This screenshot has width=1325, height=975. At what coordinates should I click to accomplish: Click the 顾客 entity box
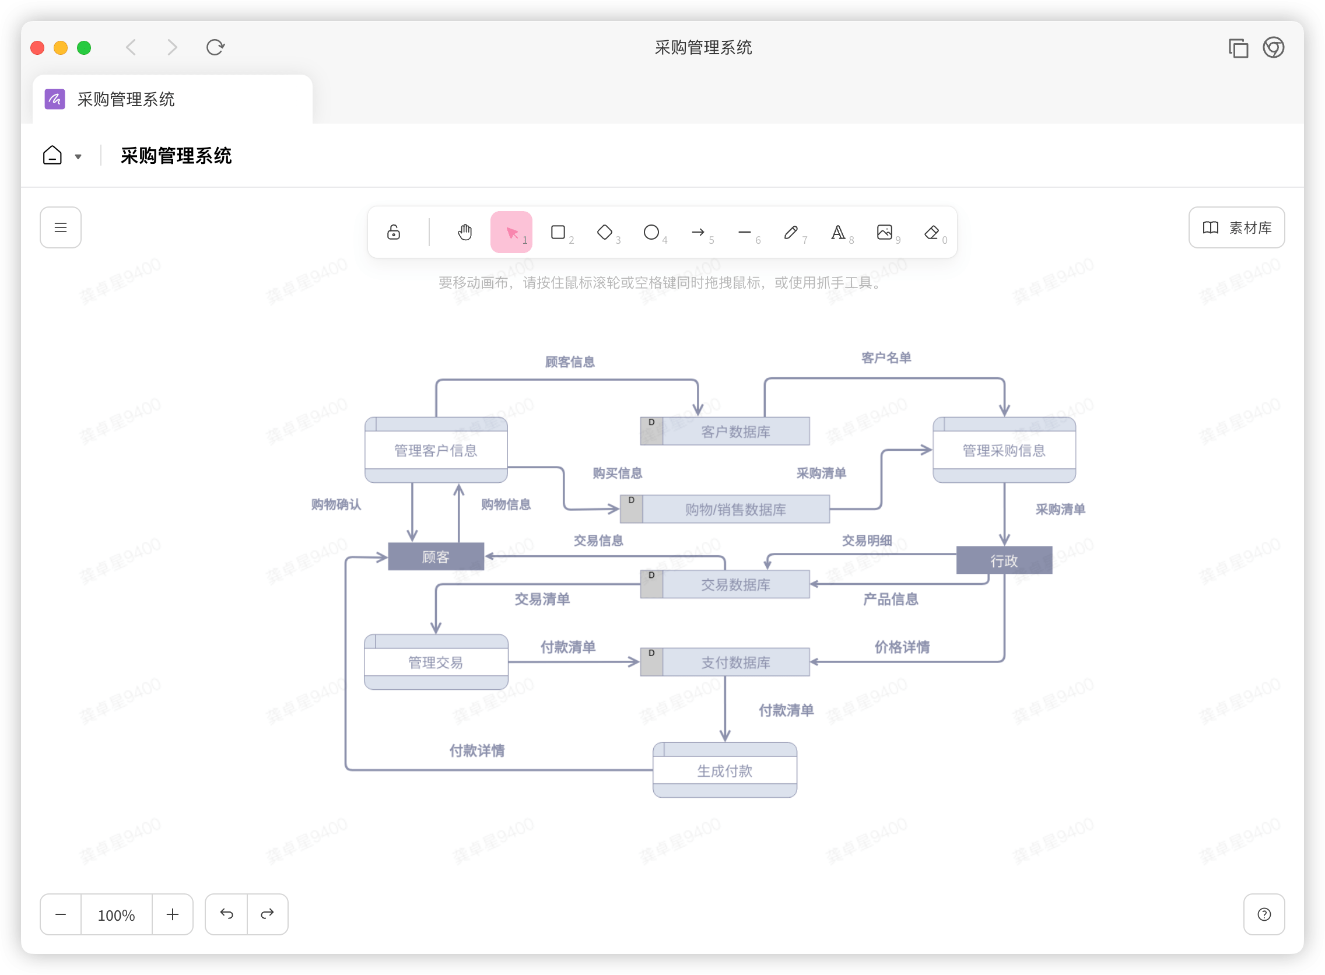[436, 556]
